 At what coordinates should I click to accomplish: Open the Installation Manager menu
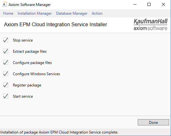coord(35,13)
